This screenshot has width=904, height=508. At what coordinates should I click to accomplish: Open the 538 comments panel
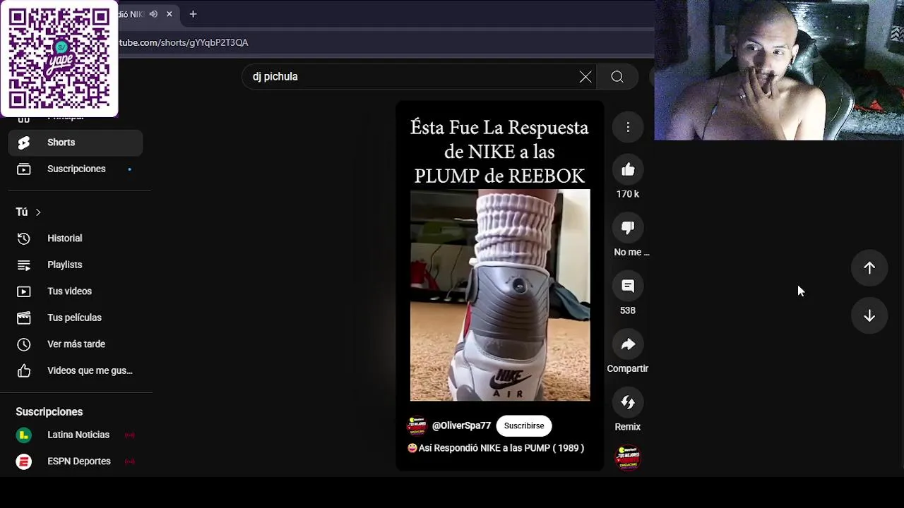628,286
